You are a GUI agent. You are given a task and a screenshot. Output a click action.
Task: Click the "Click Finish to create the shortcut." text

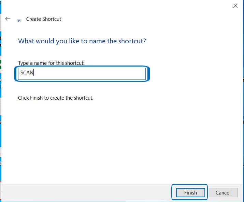point(56,98)
